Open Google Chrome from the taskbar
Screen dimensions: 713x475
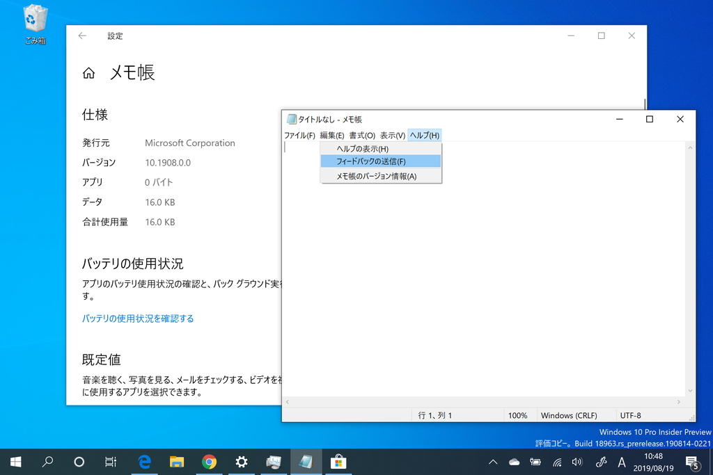pos(210,462)
